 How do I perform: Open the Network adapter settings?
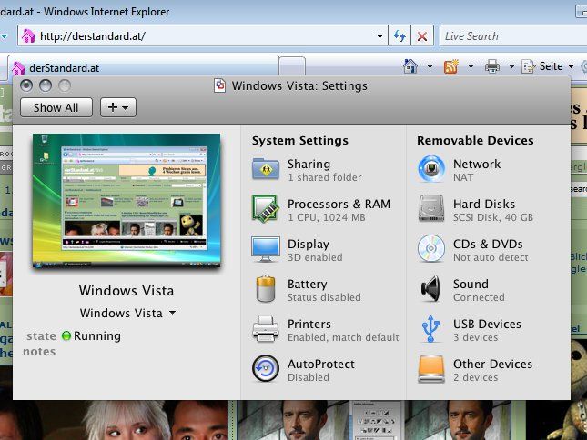tap(430, 170)
